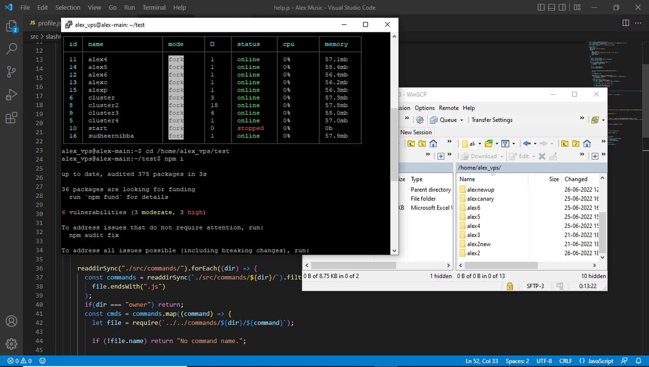The height and width of the screenshot is (367, 649).
Task: Open the editor More Actions ellipsis
Action: (x=638, y=23)
